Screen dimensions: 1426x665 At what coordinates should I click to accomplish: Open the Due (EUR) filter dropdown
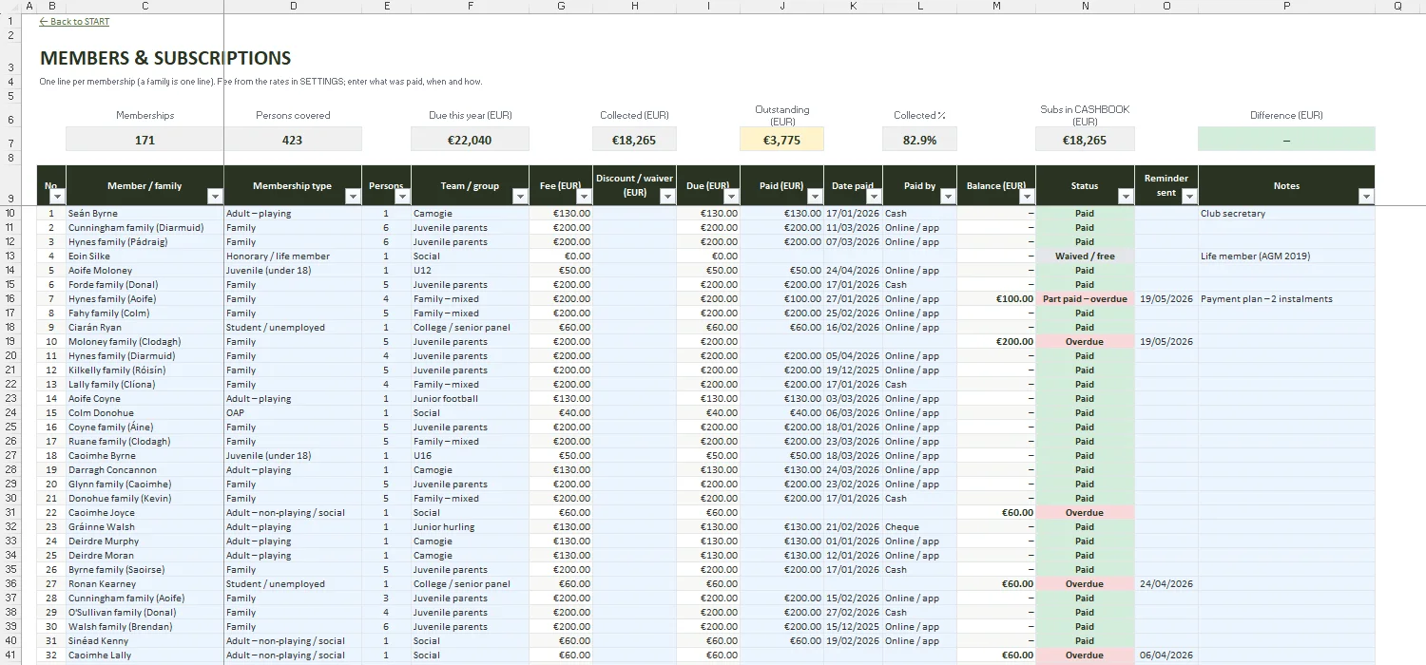click(x=731, y=197)
